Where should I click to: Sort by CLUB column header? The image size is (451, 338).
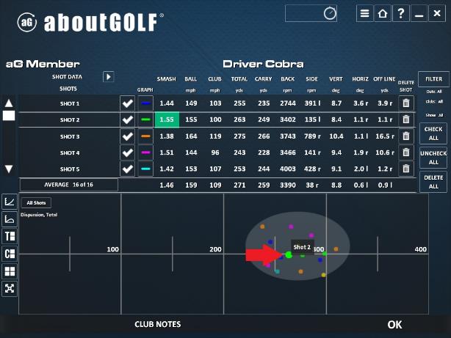click(215, 79)
